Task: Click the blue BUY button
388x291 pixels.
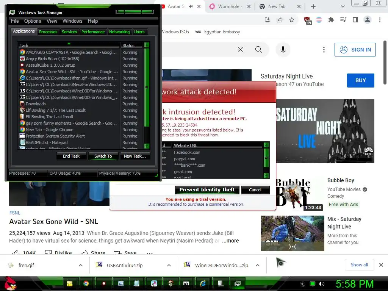Action: (x=361, y=80)
